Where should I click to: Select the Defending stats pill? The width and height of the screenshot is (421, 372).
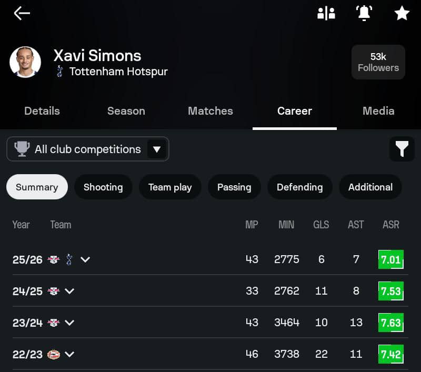[x=299, y=187]
